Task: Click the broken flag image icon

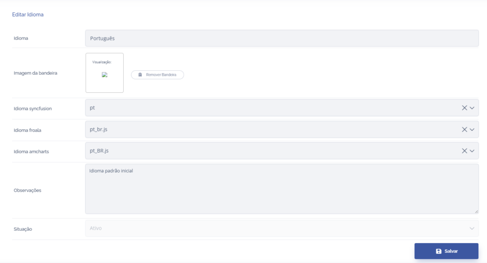Action: pyautogui.click(x=105, y=75)
